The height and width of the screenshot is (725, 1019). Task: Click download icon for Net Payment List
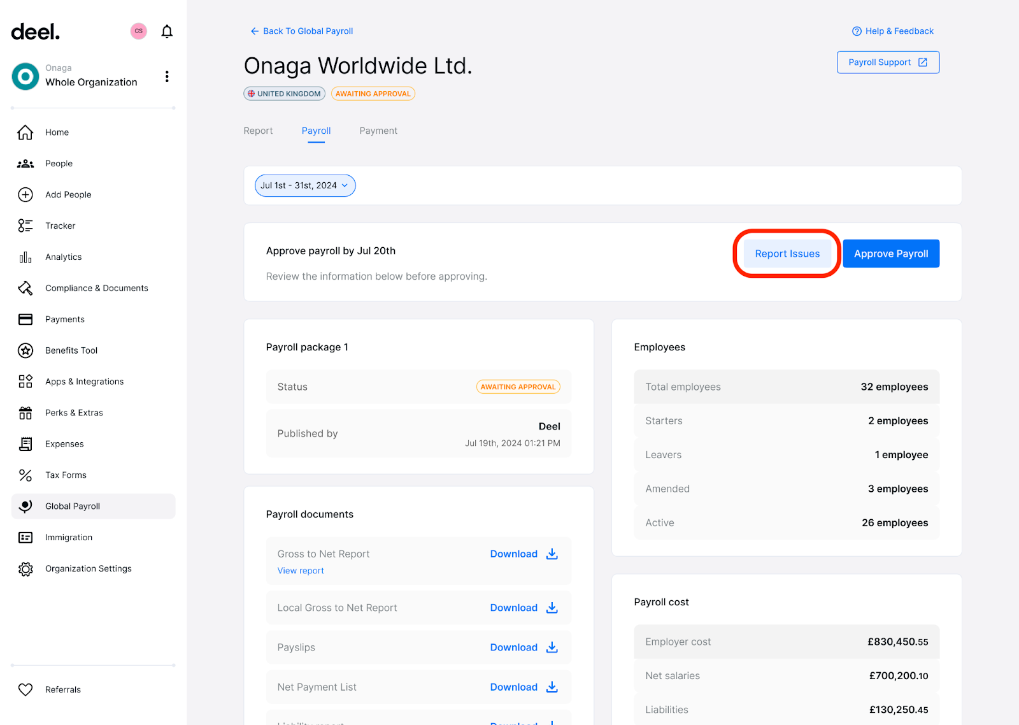(552, 687)
